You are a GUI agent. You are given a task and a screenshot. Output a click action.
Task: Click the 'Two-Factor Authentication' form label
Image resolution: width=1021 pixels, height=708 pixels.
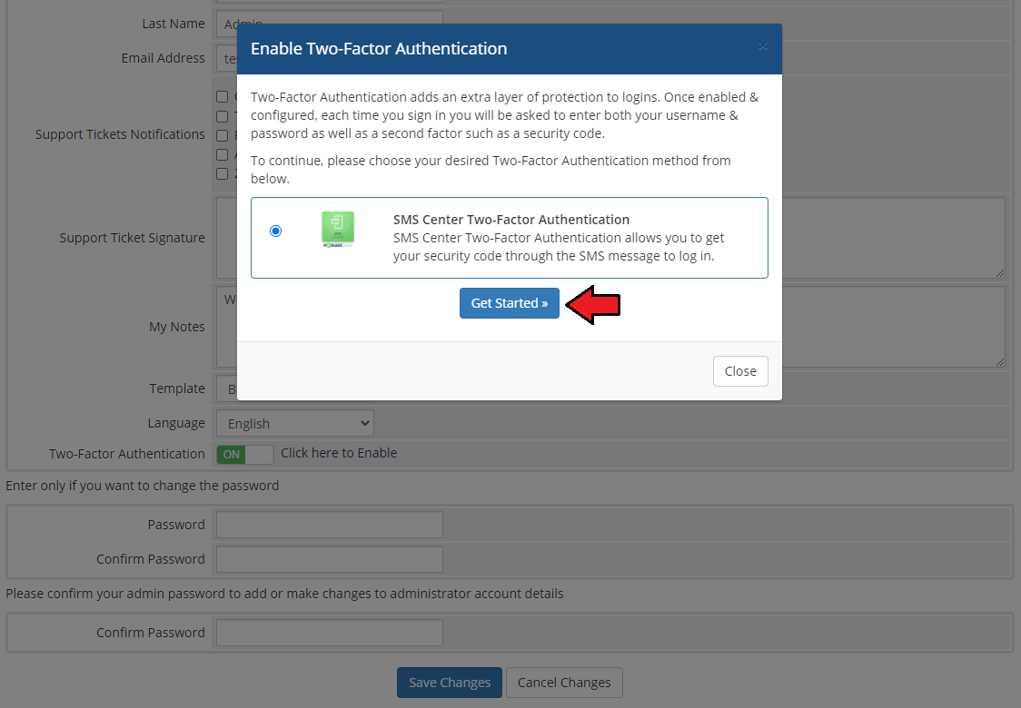click(x=127, y=454)
